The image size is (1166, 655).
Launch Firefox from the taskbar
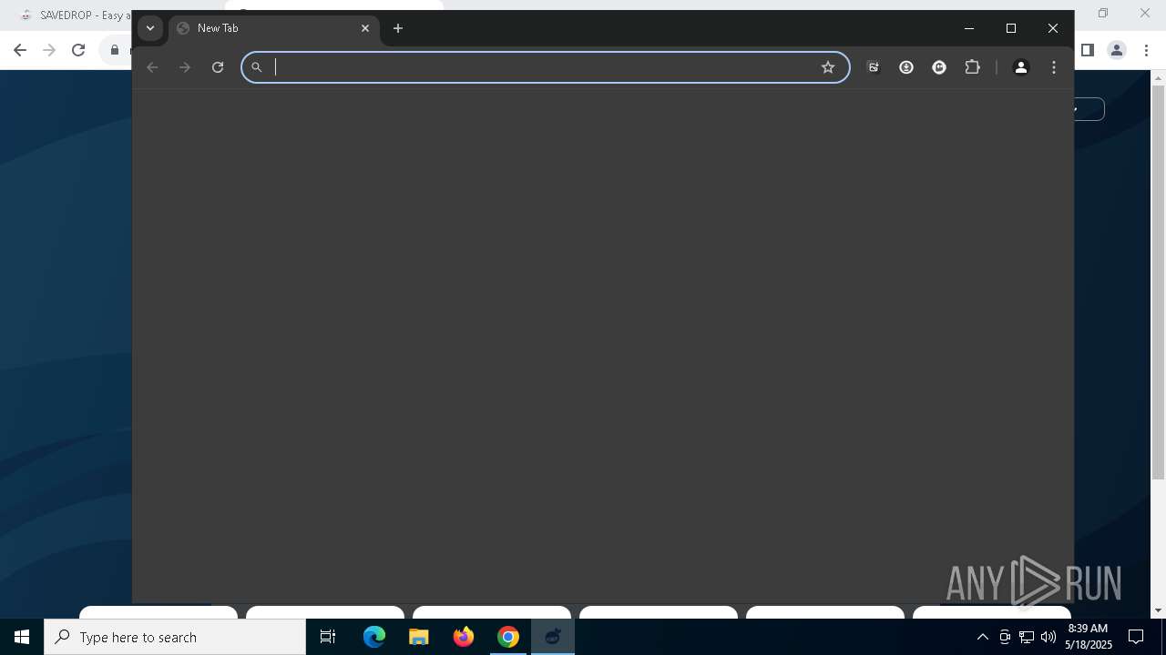click(x=464, y=637)
